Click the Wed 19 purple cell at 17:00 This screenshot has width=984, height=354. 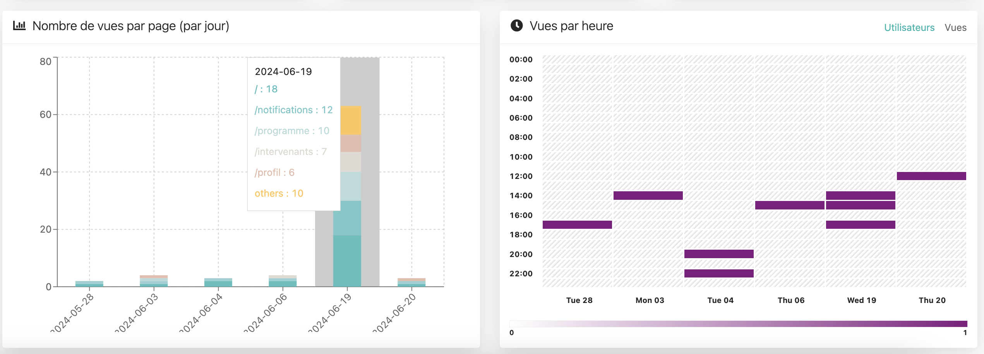pyautogui.click(x=861, y=225)
